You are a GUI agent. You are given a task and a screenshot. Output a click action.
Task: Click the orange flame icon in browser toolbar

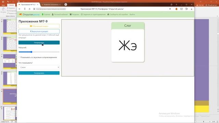(x=177, y=9)
